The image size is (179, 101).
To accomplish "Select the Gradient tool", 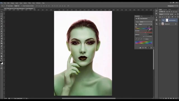I will 1,38.
